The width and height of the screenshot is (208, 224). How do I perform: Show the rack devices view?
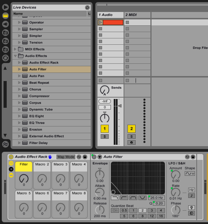coord(11,175)
